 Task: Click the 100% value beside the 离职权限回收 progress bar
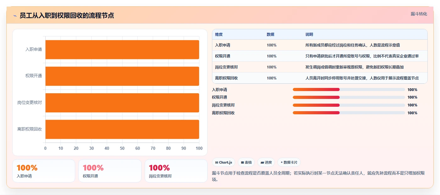coord(412,113)
